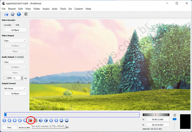This screenshot has height=132, width=192.
Task: Click the Save Video floppy icon
Action: pyautogui.click(x=13, y=14)
